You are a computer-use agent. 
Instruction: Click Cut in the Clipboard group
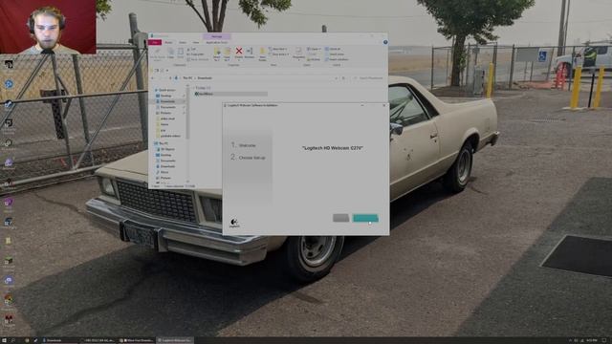[x=191, y=49]
